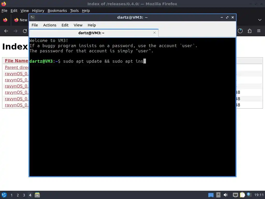Open the volume speaker tray icon
Viewport: 265px width, 199px height.
[x=226, y=195]
